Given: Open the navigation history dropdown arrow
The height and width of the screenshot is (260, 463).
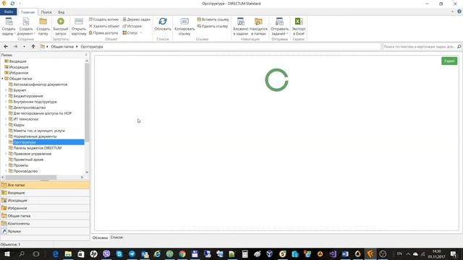Looking at the screenshot, I should pos(24,46).
